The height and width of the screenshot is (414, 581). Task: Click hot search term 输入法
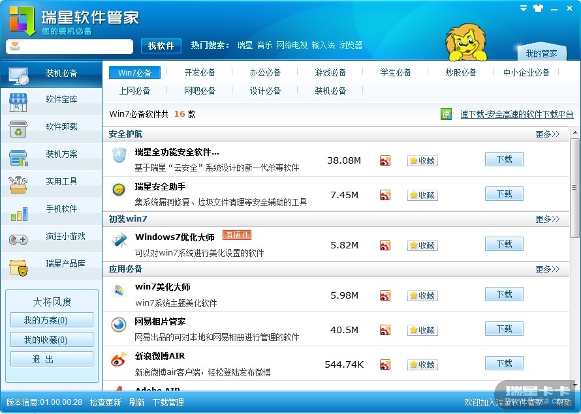(x=323, y=45)
